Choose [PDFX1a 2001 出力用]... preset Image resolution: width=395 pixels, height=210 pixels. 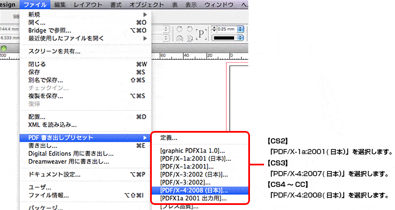point(200,198)
